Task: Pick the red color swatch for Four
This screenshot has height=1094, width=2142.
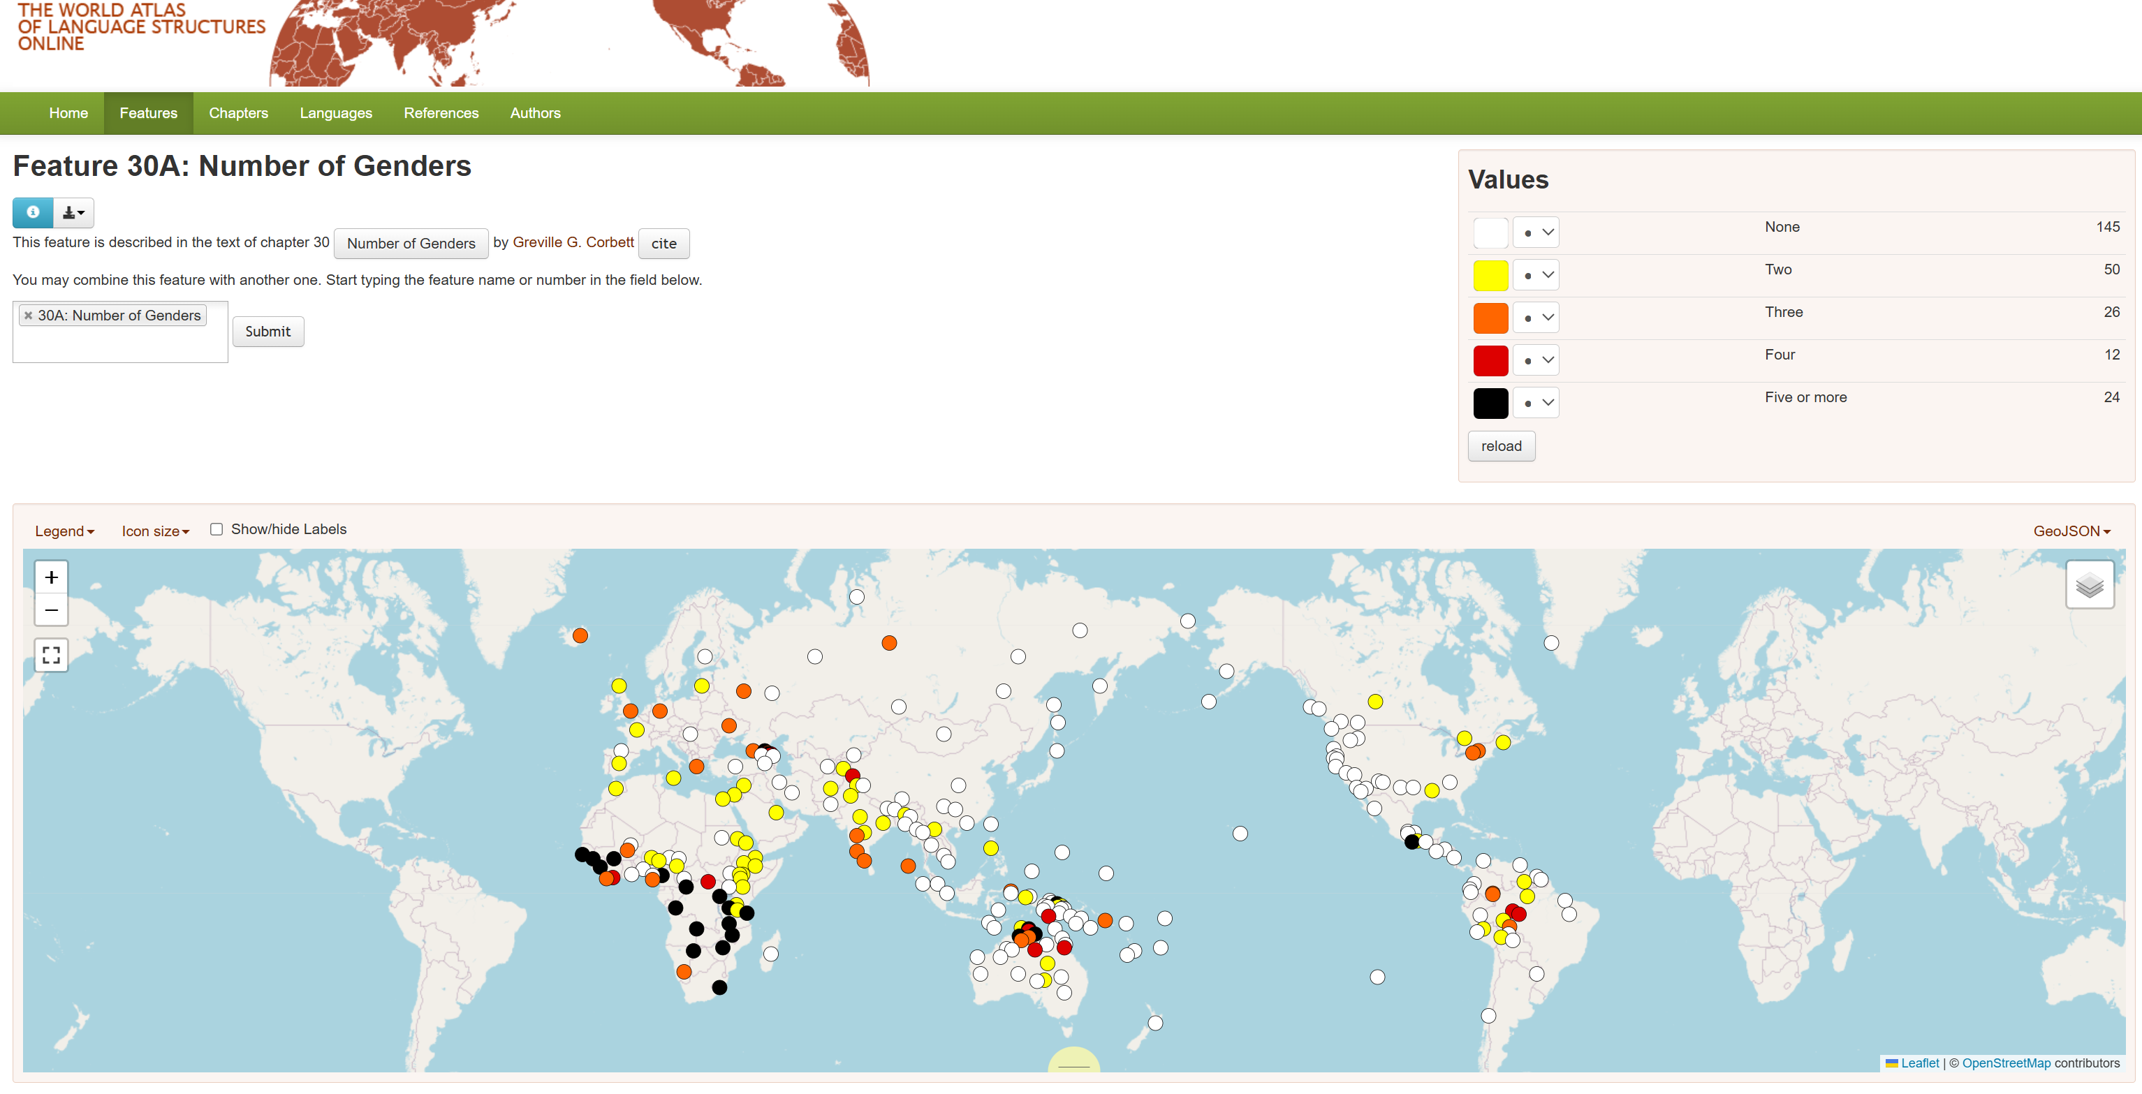Action: (x=1490, y=360)
